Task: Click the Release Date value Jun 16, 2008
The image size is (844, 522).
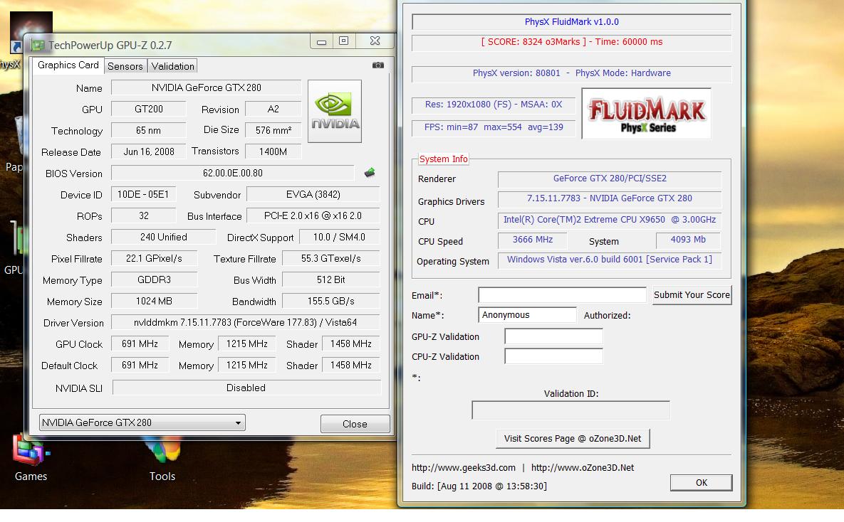Action: [x=149, y=151]
